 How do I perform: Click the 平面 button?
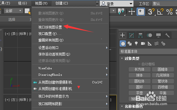coord(163,93)
